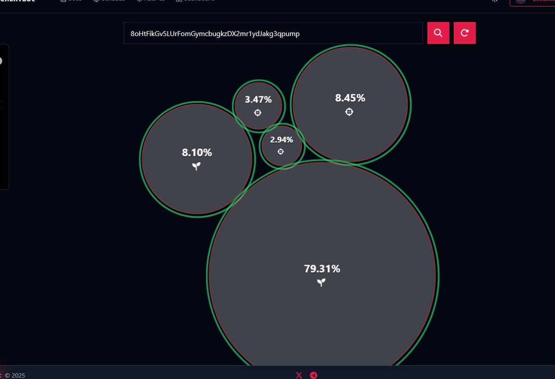The image size is (555, 379).
Task: Select the 3.47% holder bubble
Action: pos(259,106)
